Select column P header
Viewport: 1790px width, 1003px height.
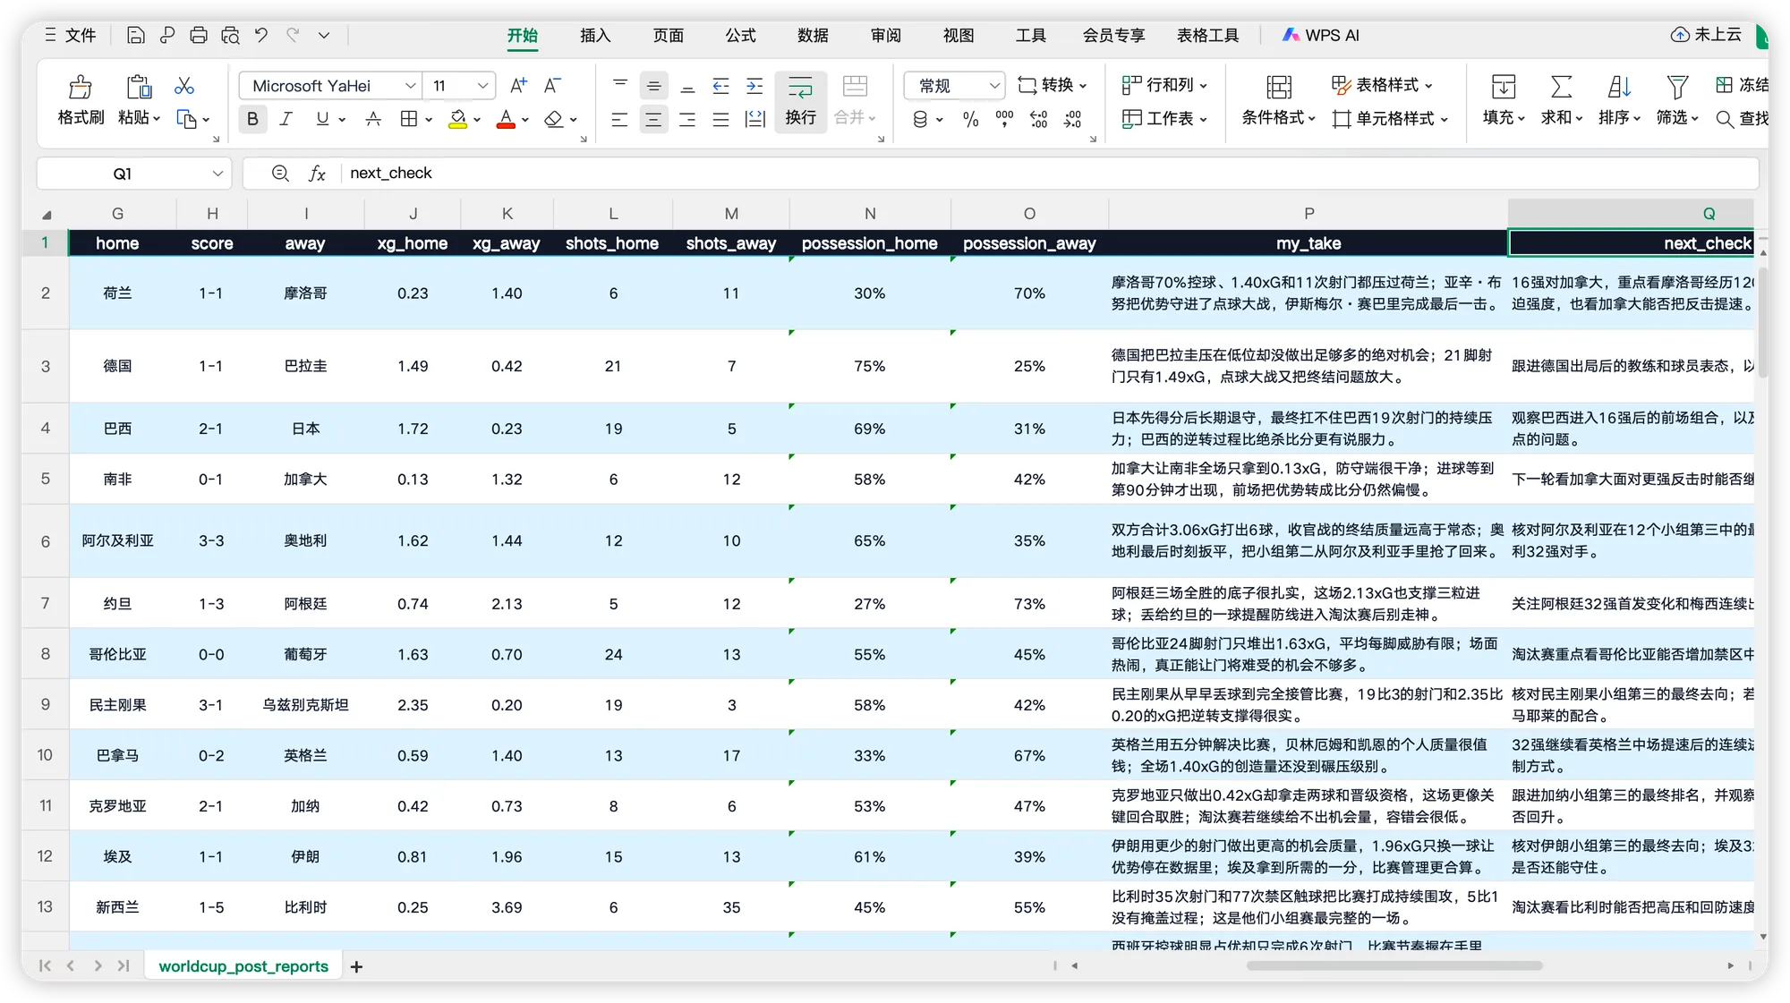pos(1308,214)
